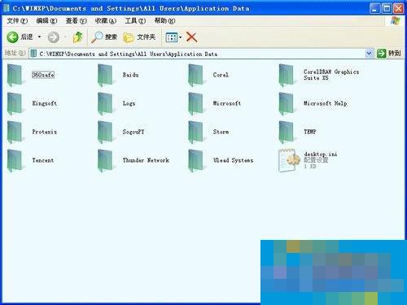Maximize the explorer window
Screen dimensions: 407x305
click(x=387, y=8)
